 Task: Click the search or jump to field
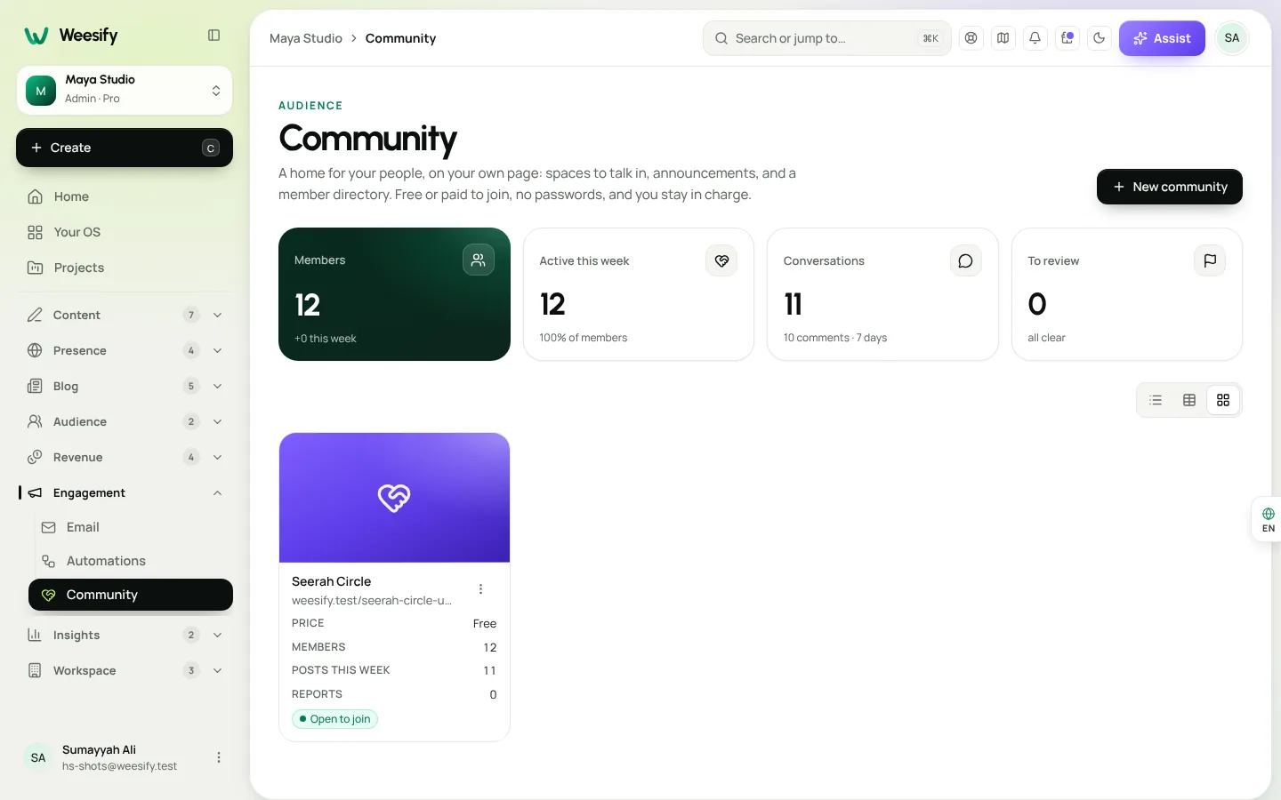(x=827, y=38)
